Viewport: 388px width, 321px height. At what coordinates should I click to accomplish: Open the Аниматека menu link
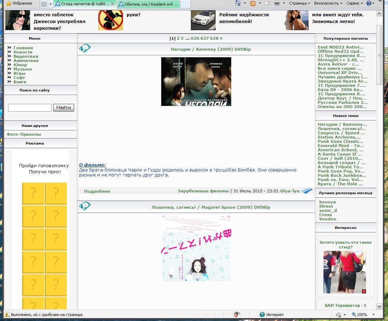(x=26, y=61)
